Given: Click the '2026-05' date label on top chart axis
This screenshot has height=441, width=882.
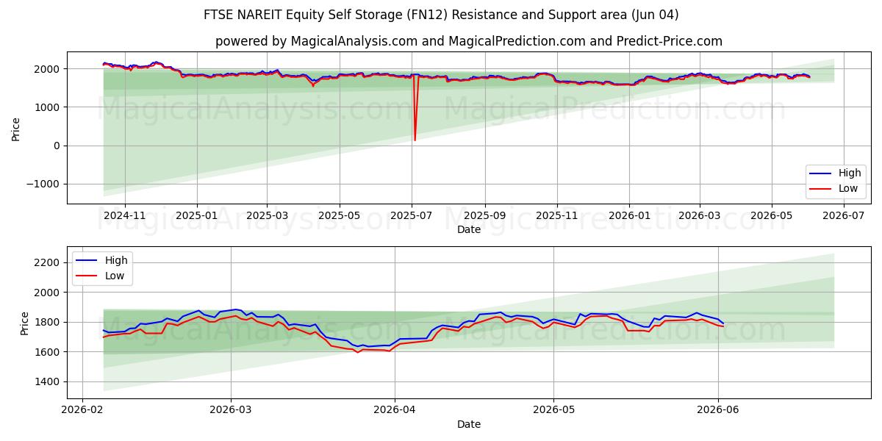Looking at the screenshot, I should (x=771, y=216).
